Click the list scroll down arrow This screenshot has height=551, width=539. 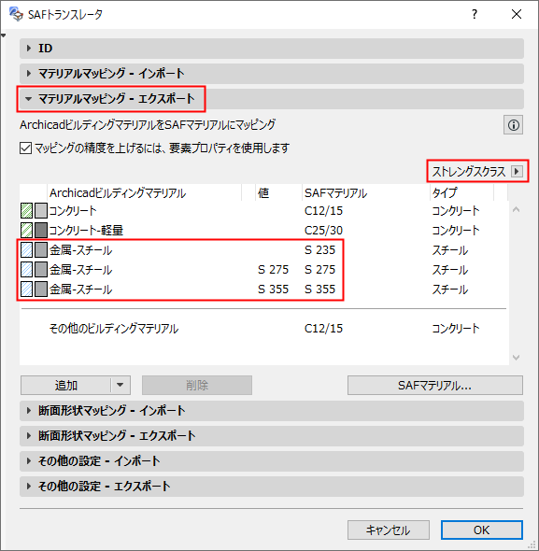[516, 358]
